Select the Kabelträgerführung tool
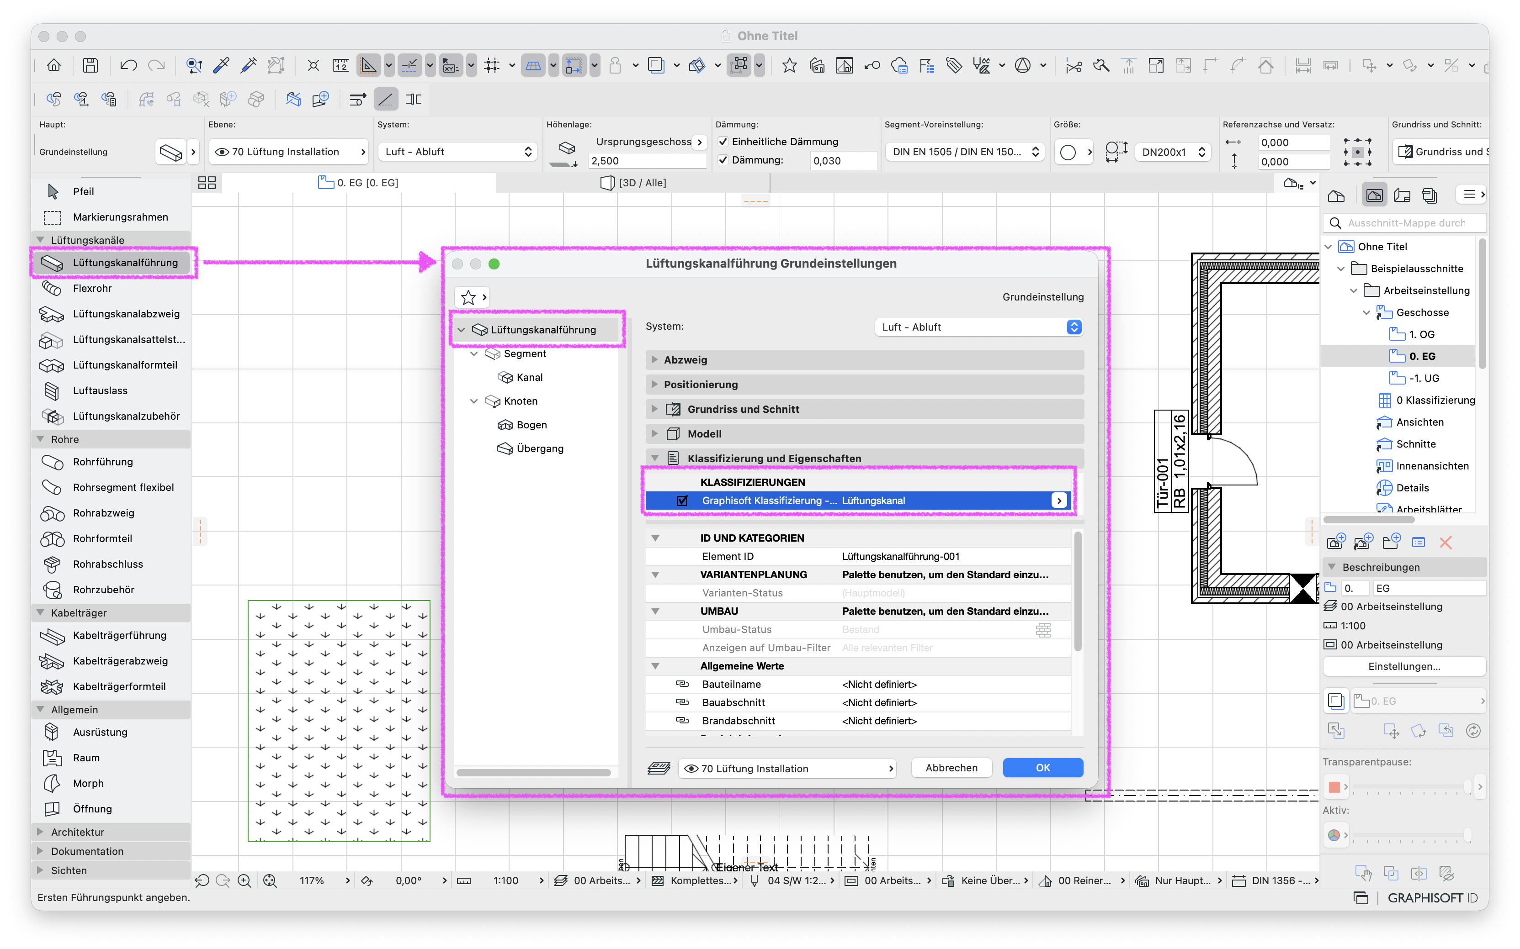Screen dimensions: 1520x949 pyautogui.click(x=119, y=635)
